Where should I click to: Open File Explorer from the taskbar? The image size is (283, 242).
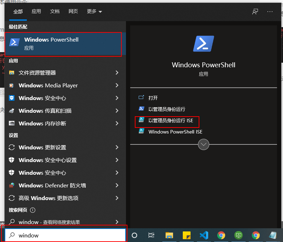[169, 235]
